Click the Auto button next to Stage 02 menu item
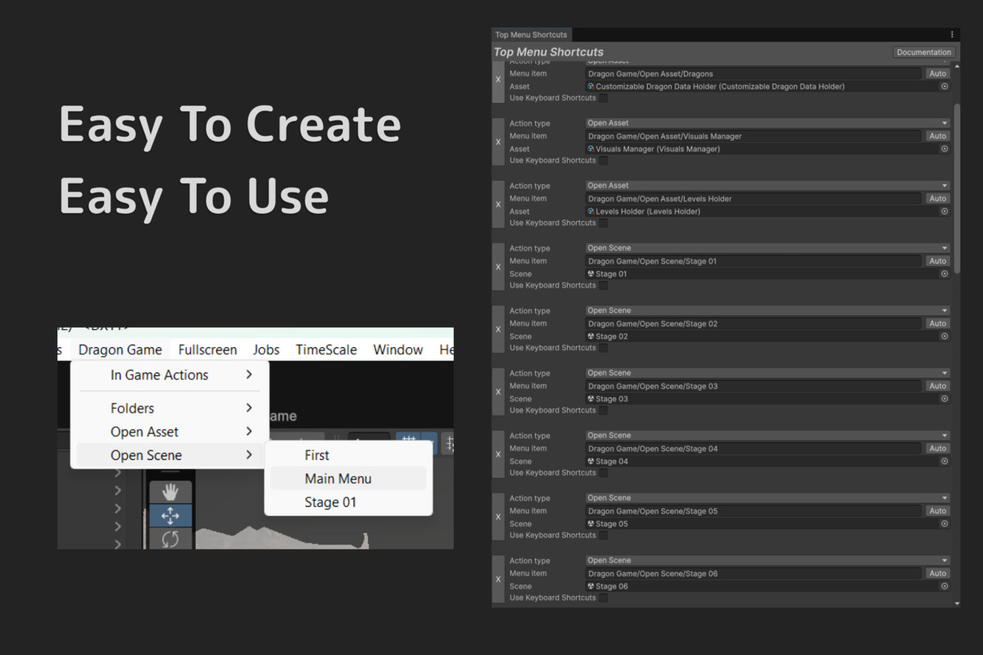Screen dimensions: 983x655 click(937, 323)
